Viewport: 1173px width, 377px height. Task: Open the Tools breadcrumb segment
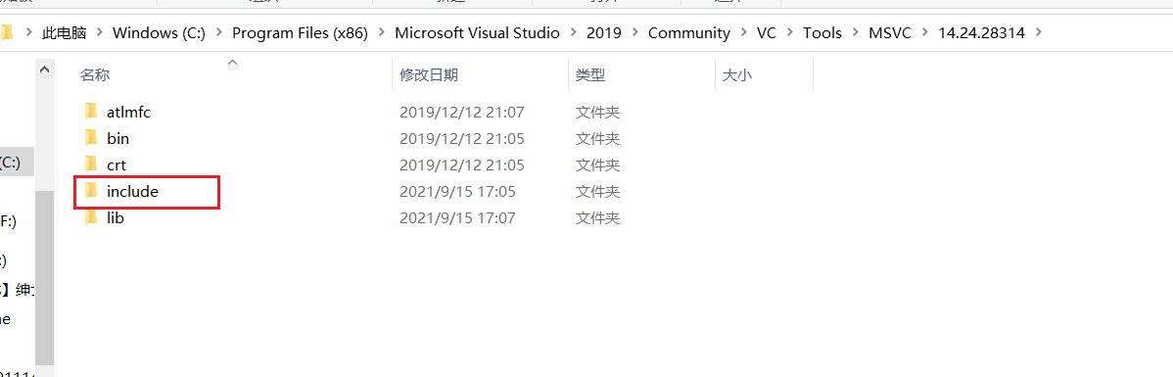(822, 33)
